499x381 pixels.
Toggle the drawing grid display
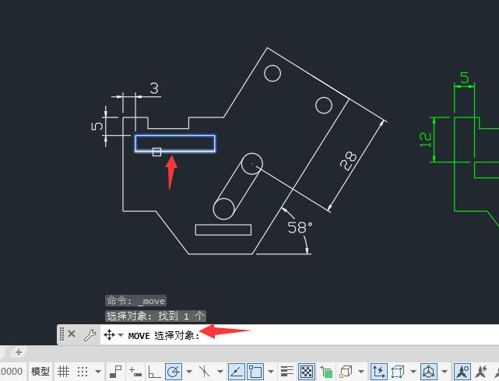pyautogui.click(x=63, y=371)
